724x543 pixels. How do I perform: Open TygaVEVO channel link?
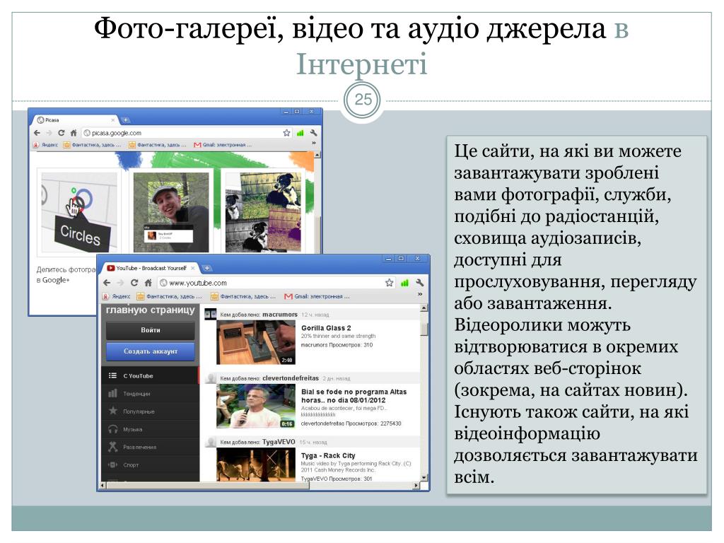point(279,442)
